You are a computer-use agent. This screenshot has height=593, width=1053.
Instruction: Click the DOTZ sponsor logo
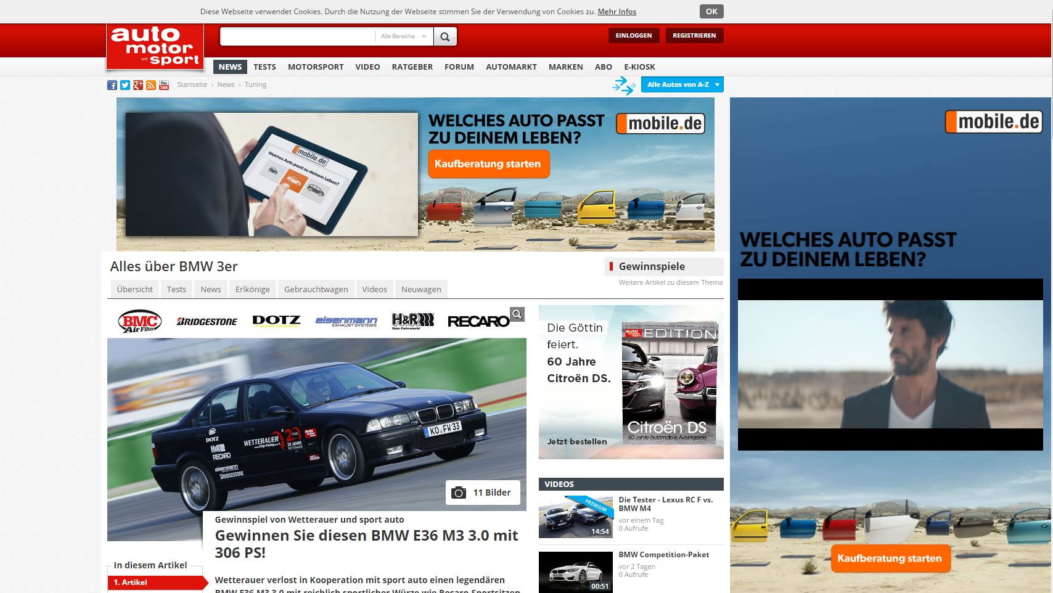tap(276, 321)
